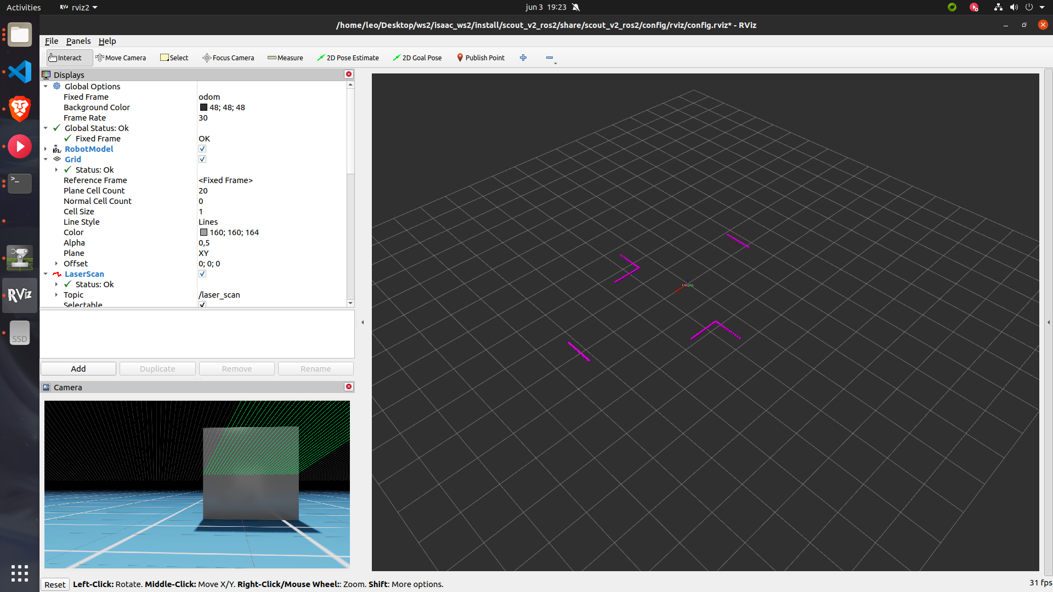This screenshot has height=592, width=1053.
Task: Click the Publish Point tool
Action: click(480, 58)
